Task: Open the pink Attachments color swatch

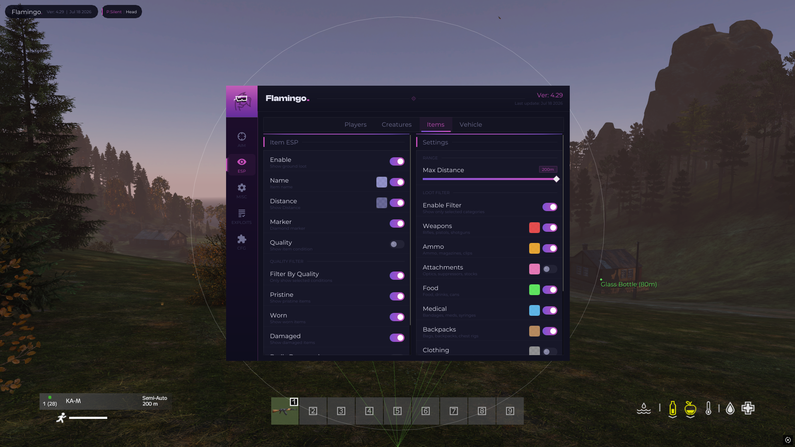Action: pyautogui.click(x=535, y=269)
